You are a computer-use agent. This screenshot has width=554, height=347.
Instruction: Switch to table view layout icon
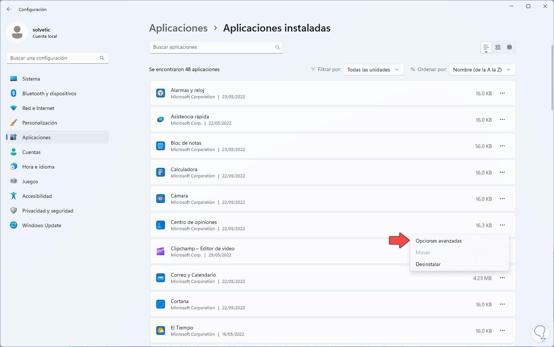click(509, 47)
